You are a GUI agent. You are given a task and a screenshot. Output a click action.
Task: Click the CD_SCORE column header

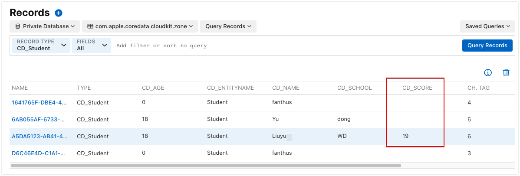pyautogui.click(x=417, y=88)
